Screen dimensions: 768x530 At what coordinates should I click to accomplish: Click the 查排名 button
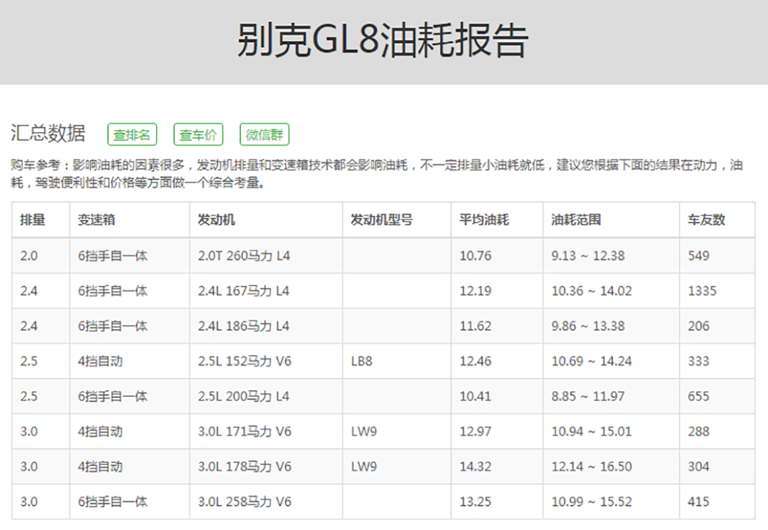[132, 135]
